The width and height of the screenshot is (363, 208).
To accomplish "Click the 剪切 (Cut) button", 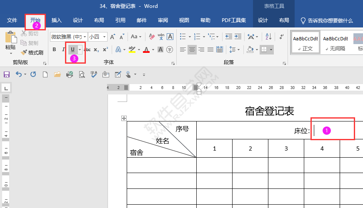I will (30, 34).
